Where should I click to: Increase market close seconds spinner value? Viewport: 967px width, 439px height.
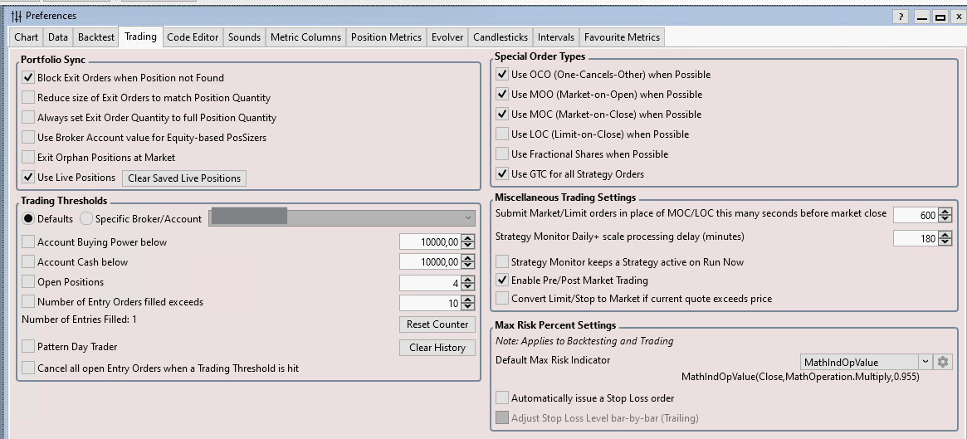pyautogui.click(x=946, y=212)
